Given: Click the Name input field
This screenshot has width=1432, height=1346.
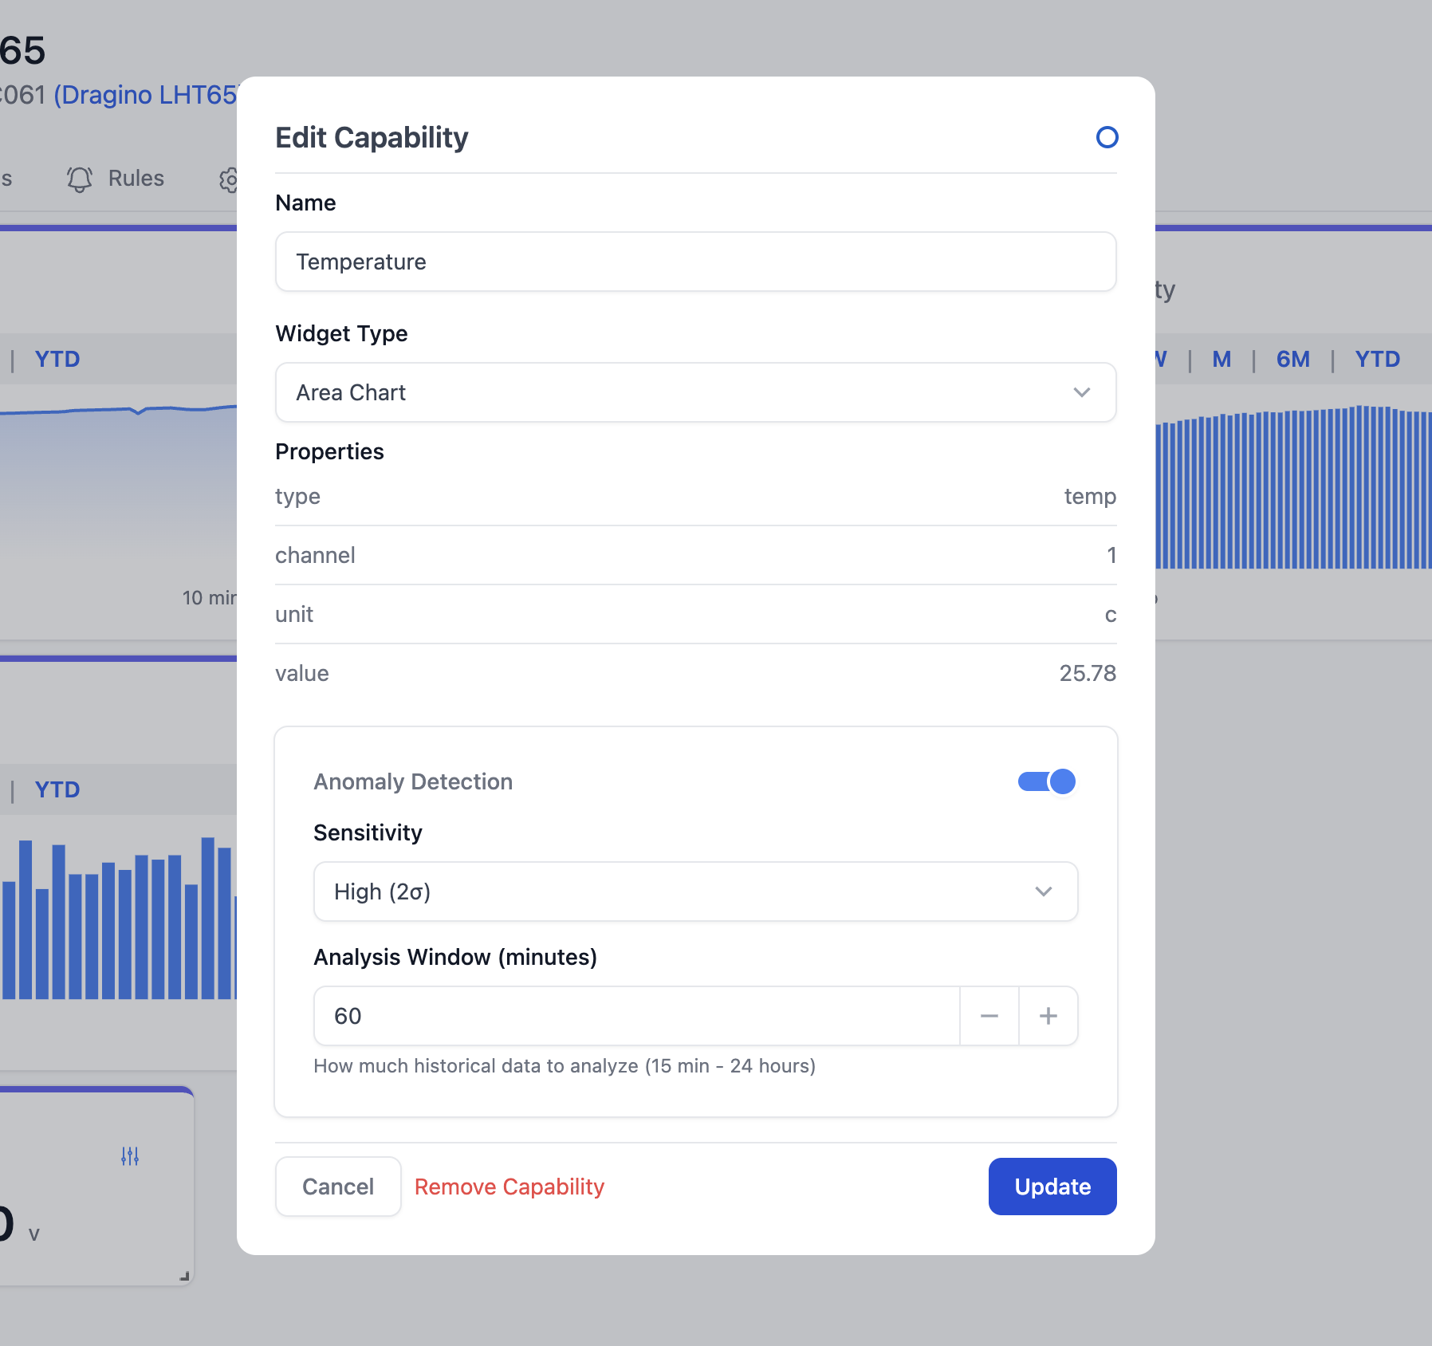Looking at the screenshot, I should tap(695, 262).
